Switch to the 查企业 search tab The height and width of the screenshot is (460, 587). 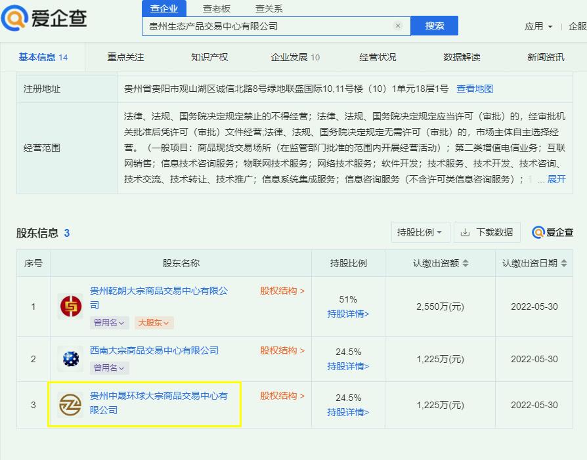pyautogui.click(x=164, y=9)
